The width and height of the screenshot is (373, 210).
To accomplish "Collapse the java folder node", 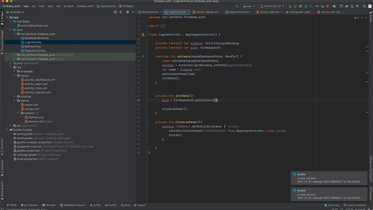I will coord(10,30).
